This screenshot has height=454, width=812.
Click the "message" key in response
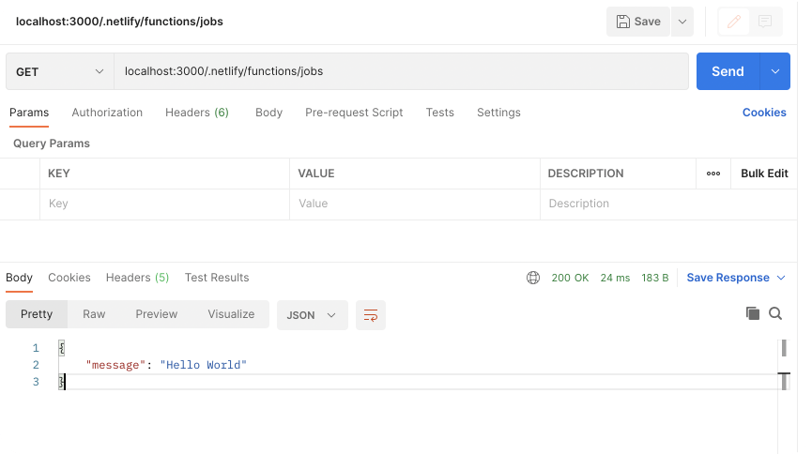[x=116, y=365]
